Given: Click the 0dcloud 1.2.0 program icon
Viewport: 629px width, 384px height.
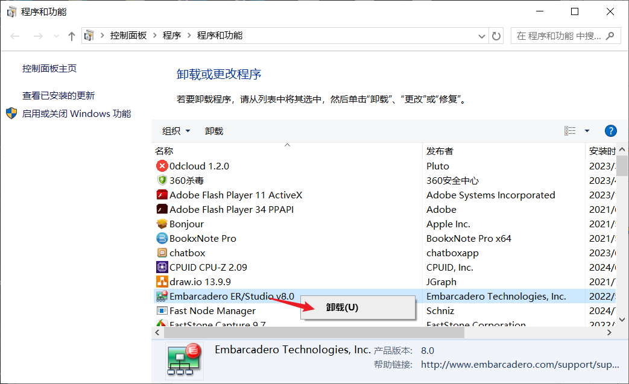Looking at the screenshot, I should tap(162, 166).
